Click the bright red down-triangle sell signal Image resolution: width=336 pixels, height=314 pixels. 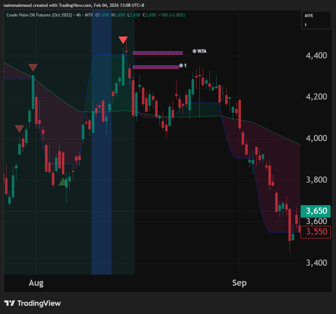(x=123, y=40)
